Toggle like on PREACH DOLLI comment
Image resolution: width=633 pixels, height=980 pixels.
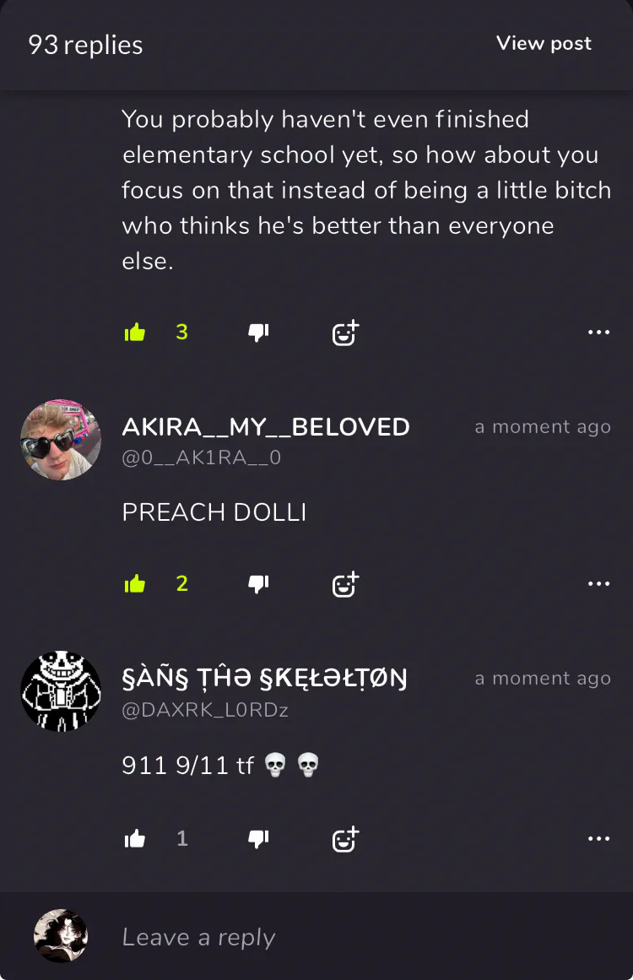[135, 584]
